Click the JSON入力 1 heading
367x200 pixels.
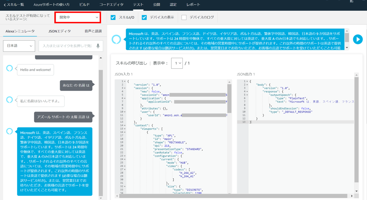(x=124, y=74)
